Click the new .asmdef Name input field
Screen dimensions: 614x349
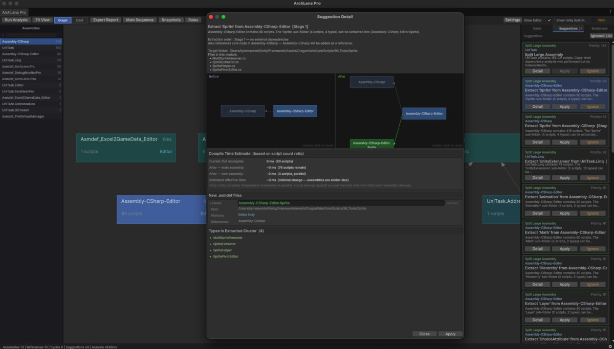pyautogui.click(x=341, y=203)
